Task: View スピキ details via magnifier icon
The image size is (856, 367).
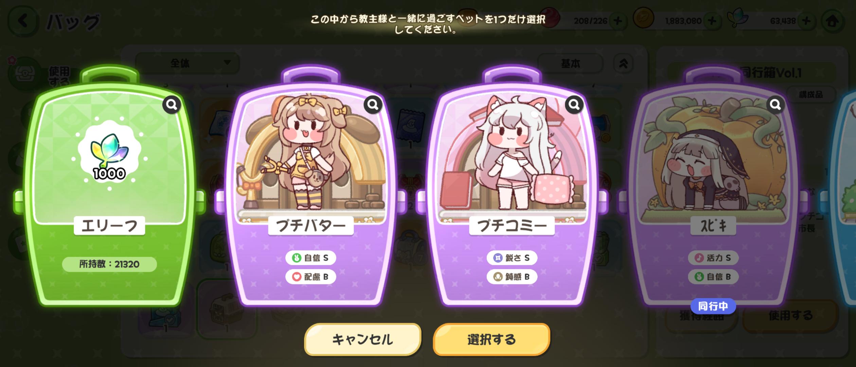Action: pyautogui.click(x=775, y=105)
